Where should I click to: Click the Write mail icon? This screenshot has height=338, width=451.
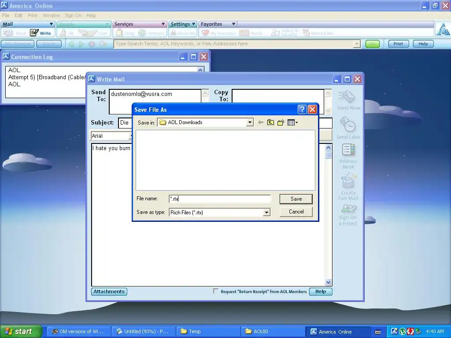pos(34,33)
